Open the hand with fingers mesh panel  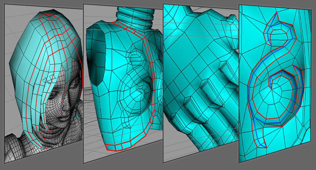click(201, 83)
